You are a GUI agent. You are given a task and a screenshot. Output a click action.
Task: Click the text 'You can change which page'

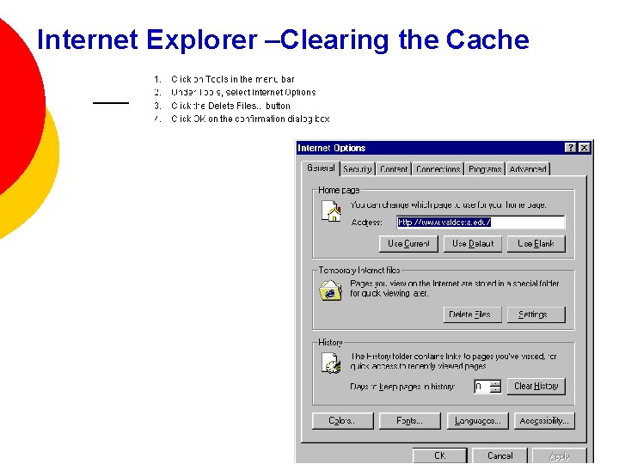click(x=449, y=205)
